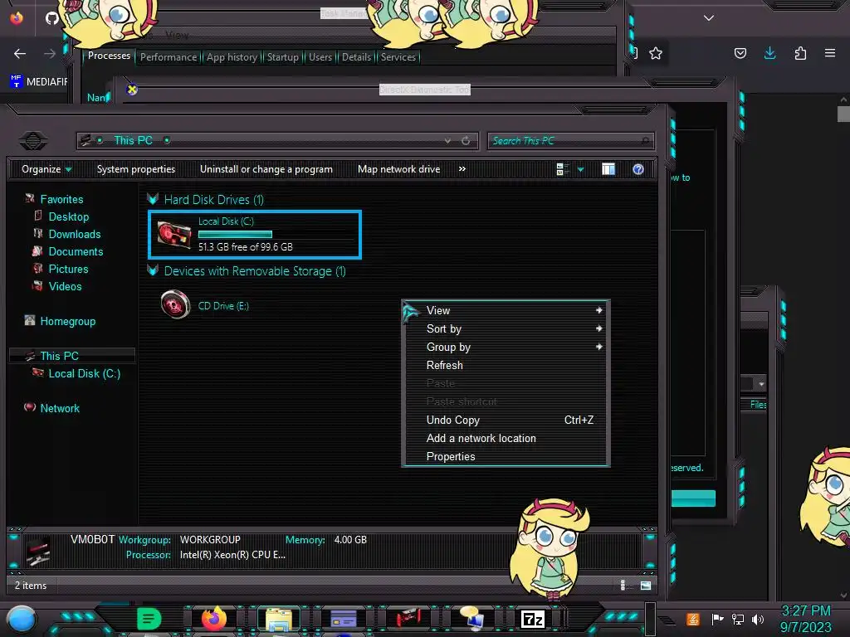The width and height of the screenshot is (850, 637).
Task: Click the volume speaker tray icon
Action: point(758,619)
